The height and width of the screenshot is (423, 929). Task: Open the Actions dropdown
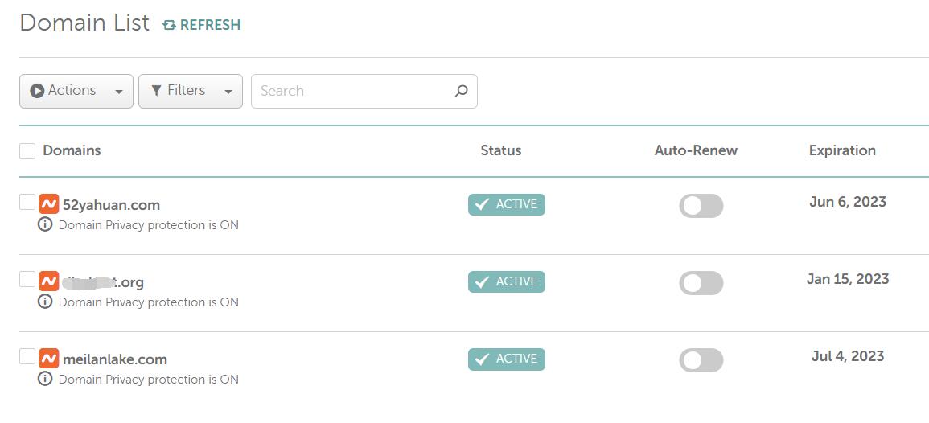pos(76,91)
